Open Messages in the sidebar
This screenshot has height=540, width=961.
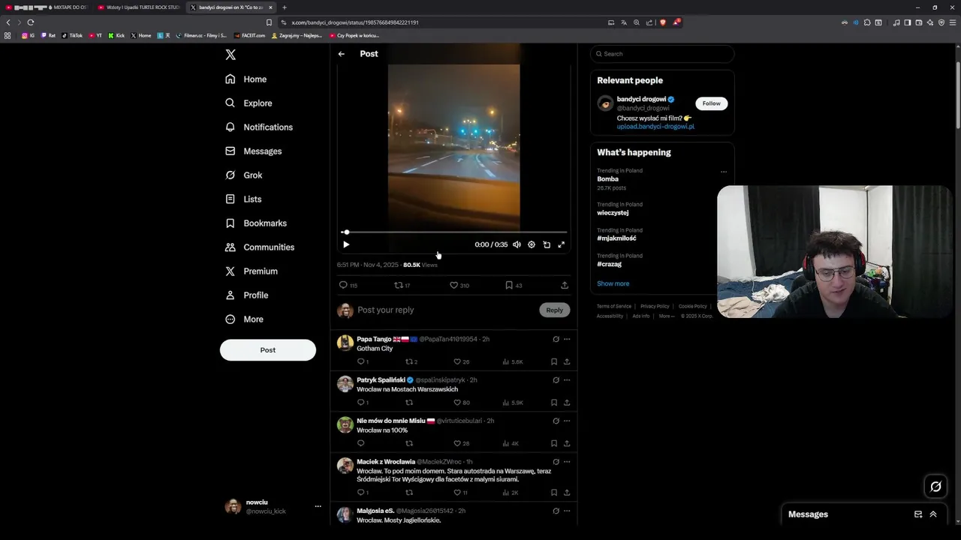254,151
